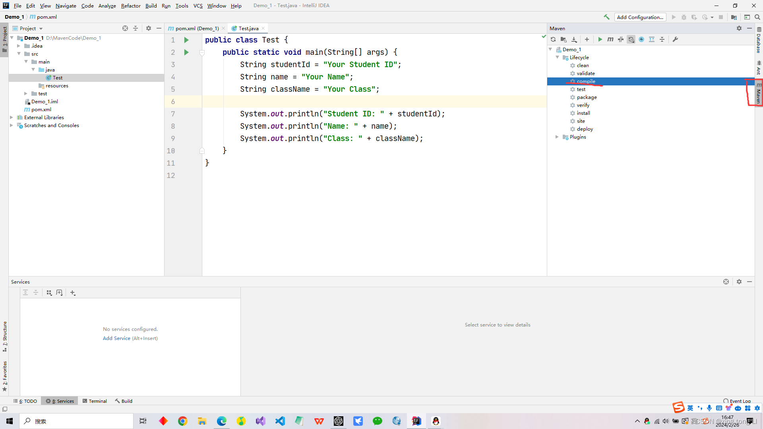Open Visual Studio Code from taskbar
Image resolution: width=763 pixels, height=429 pixels.
pyautogui.click(x=280, y=421)
